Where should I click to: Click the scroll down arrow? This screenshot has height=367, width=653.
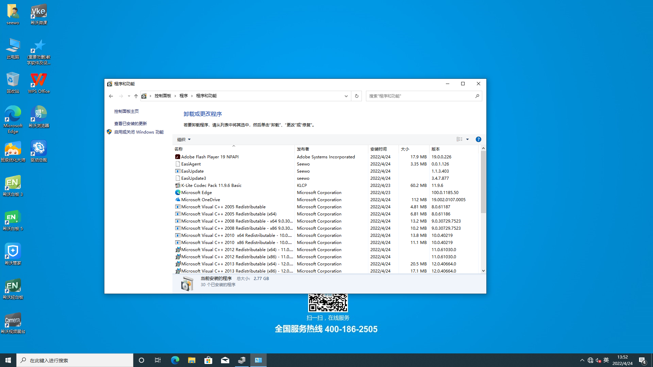tap(483, 271)
